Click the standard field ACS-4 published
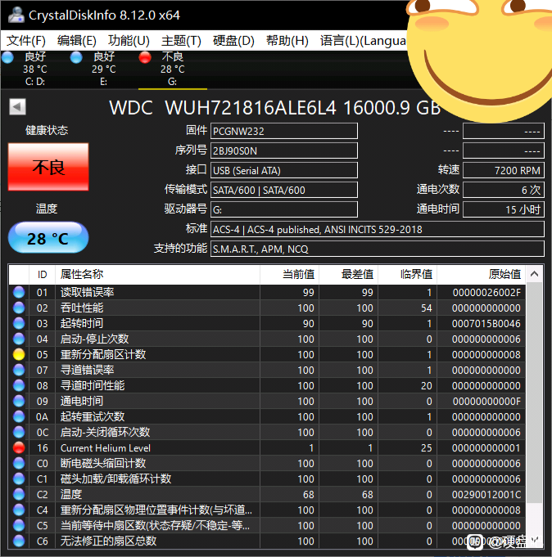 coord(378,229)
